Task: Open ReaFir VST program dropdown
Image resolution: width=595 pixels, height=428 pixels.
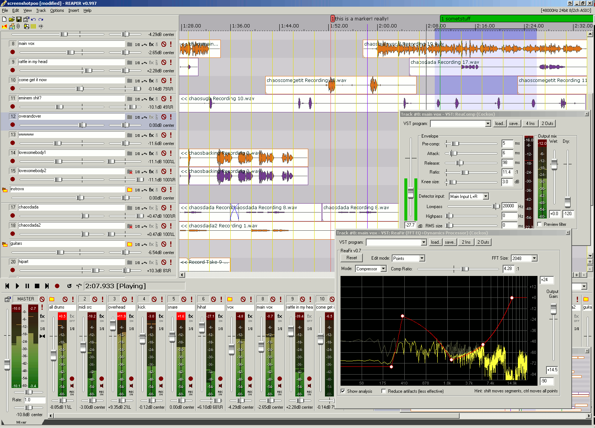Action: 424,242
